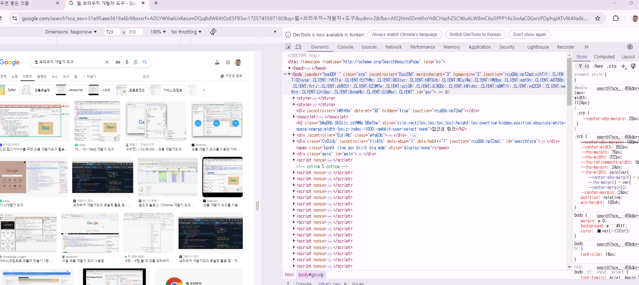Screen dimensions: 639x285
Task: Open the Google apps grid
Action: click(x=228, y=62)
